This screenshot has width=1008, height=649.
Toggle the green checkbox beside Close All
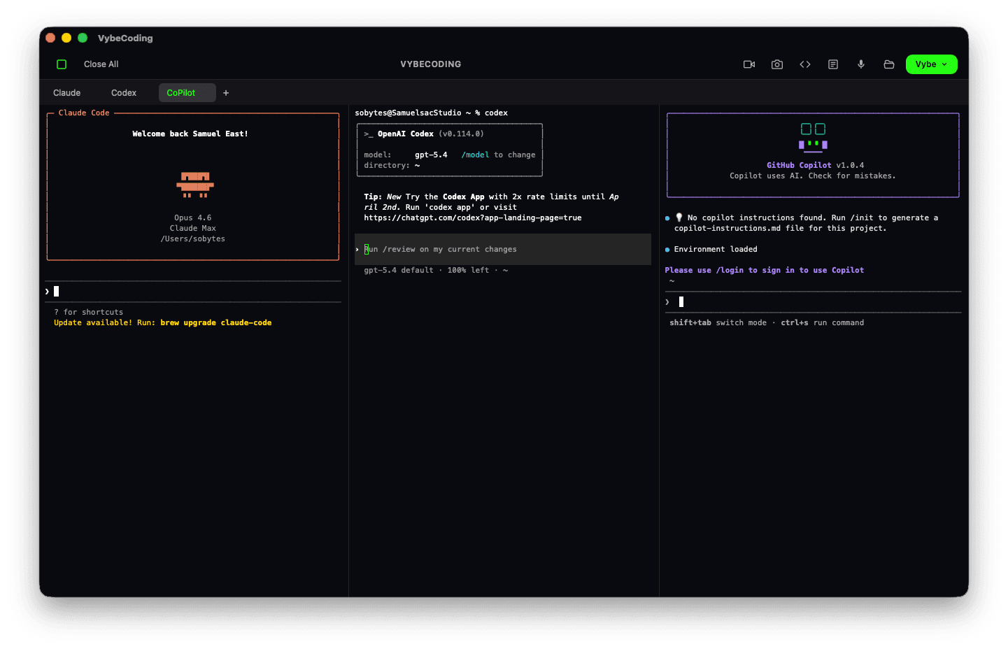pos(62,64)
